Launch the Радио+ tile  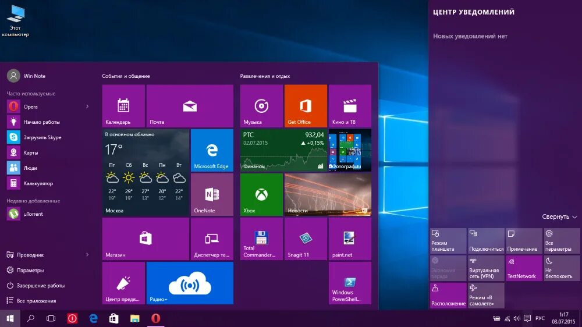click(190, 283)
